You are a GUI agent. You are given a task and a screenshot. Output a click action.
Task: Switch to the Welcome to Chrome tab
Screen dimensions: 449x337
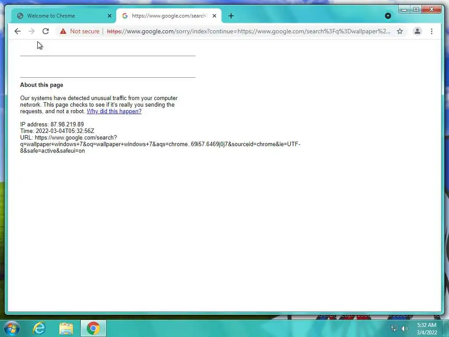(64, 16)
